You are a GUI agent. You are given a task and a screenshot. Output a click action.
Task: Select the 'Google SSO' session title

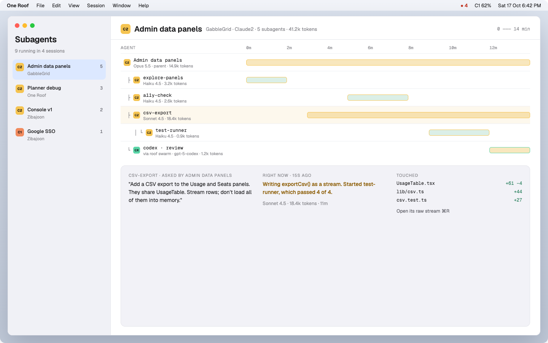[41, 131]
